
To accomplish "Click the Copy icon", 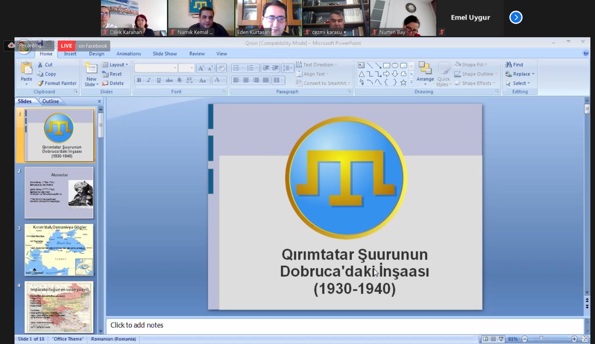I will (40, 74).
